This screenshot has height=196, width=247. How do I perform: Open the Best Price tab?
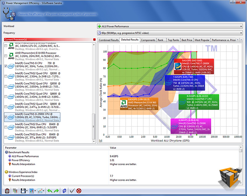point(187,40)
